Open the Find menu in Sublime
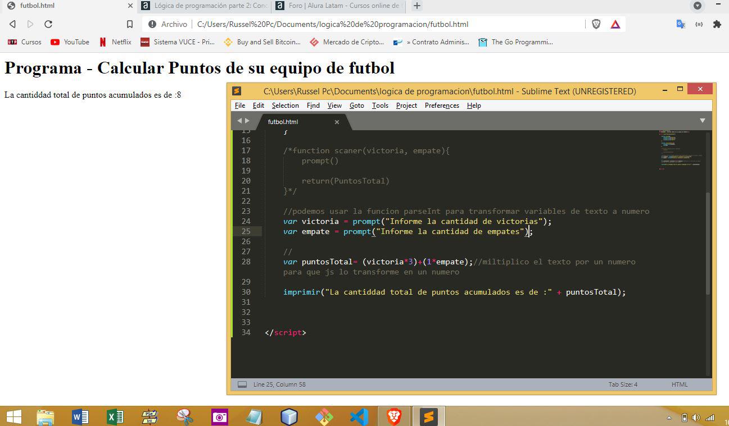This screenshot has width=729, height=426. 313,106
